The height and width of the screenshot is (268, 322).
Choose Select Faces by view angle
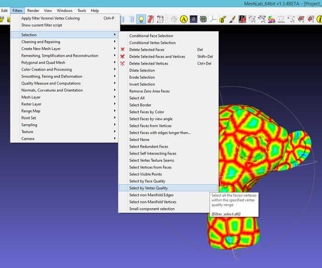click(x=168, y=119)
